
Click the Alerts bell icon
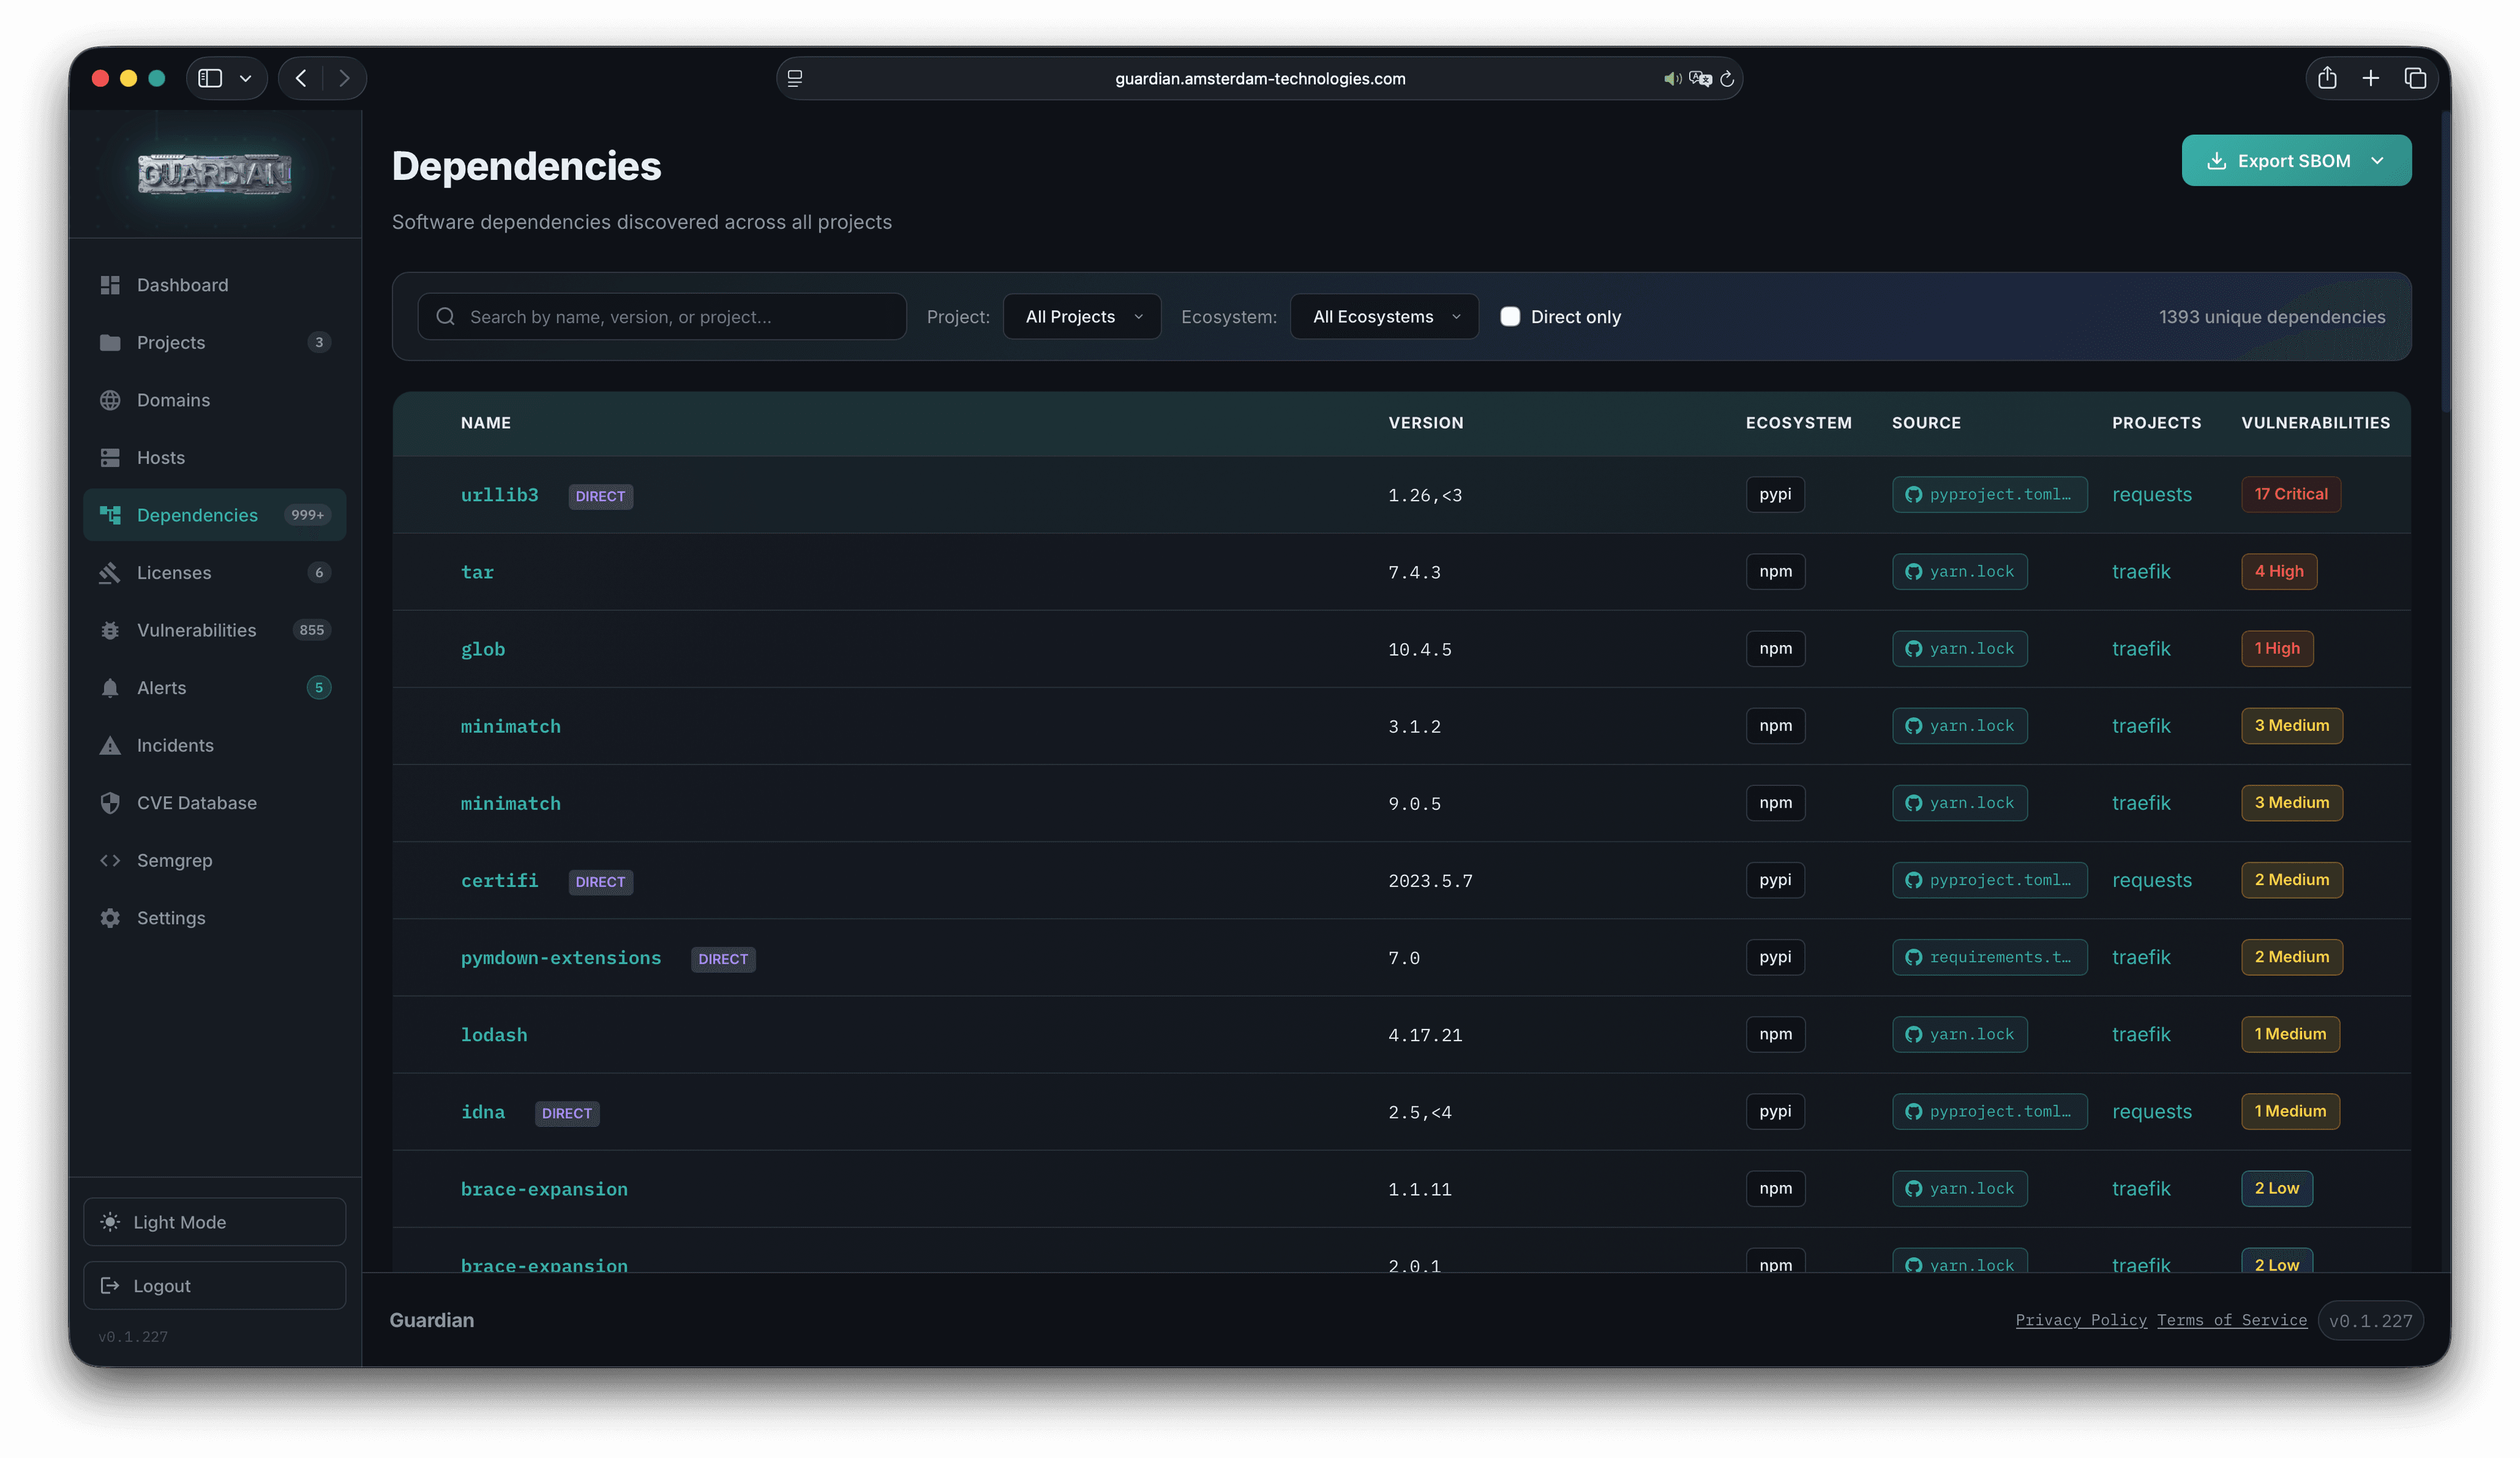110,688
